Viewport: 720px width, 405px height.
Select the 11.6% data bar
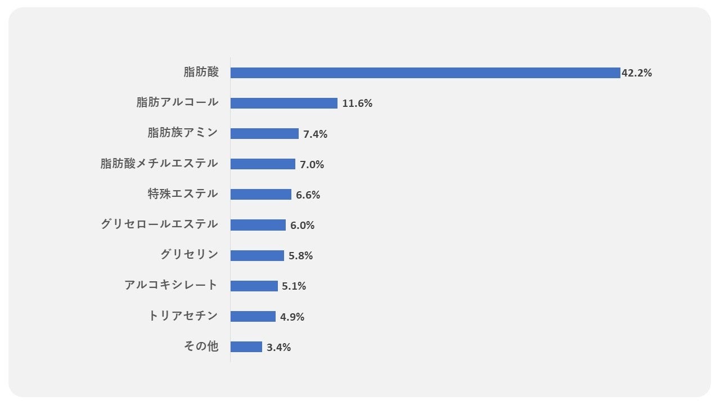pyautogui.click(x=283, y=103)
